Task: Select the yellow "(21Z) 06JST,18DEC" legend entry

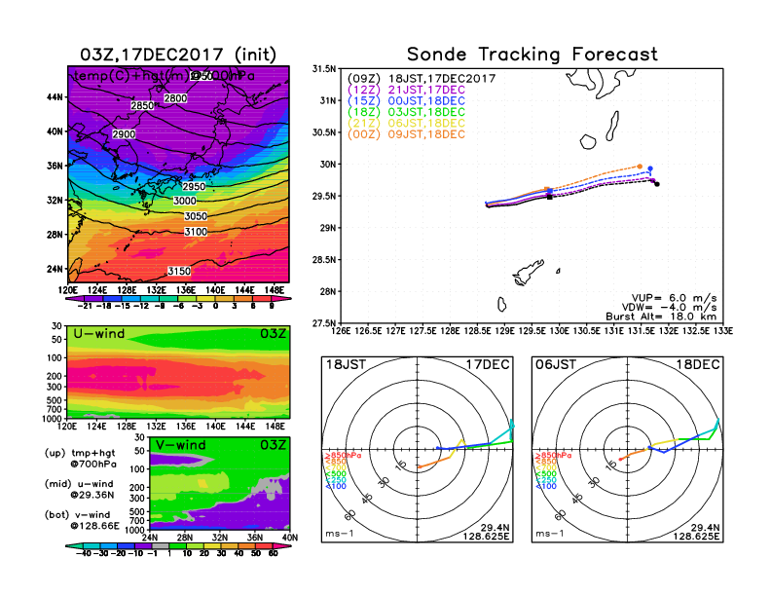Action: point(406,124)
